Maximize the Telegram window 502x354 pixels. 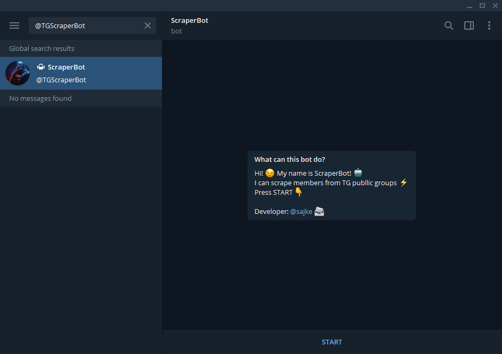pyautogui.click(x=482, y=5)
